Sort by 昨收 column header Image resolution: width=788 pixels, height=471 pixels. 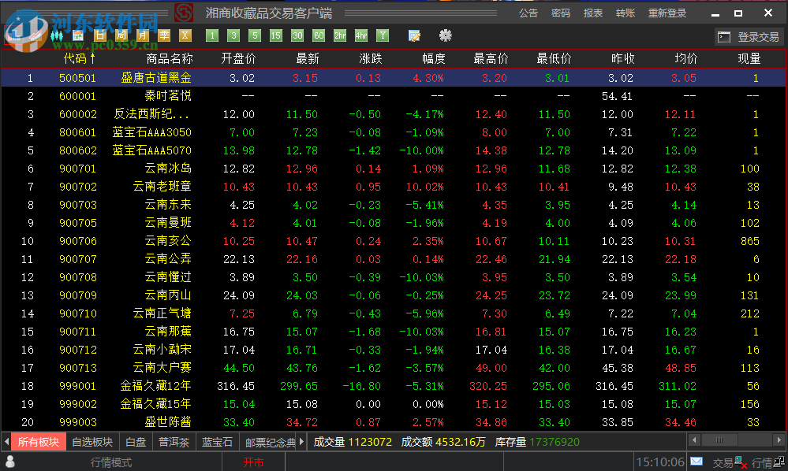click(623, 59)
